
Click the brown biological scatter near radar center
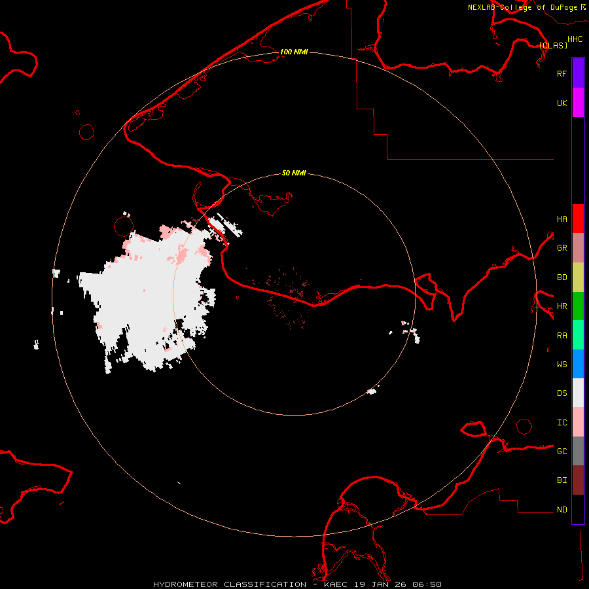[x=291, y=296]
